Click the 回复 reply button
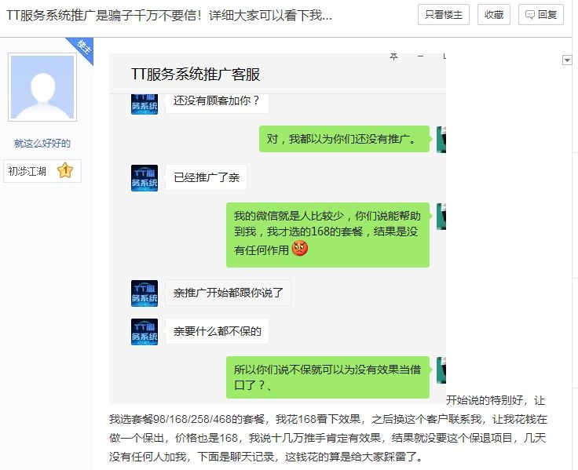 [541, 15]
